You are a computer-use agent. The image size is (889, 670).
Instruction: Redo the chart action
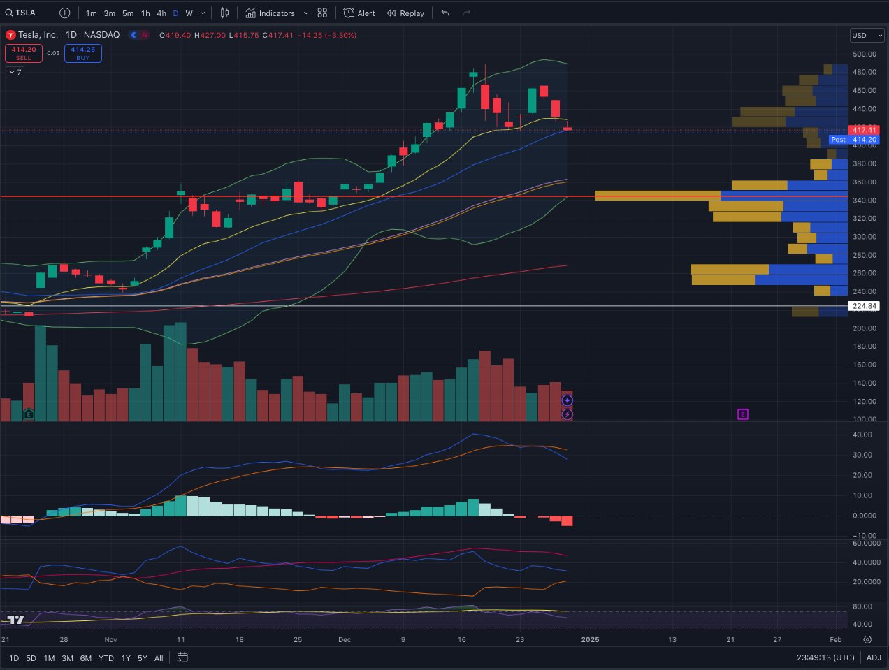pos(467,13)
